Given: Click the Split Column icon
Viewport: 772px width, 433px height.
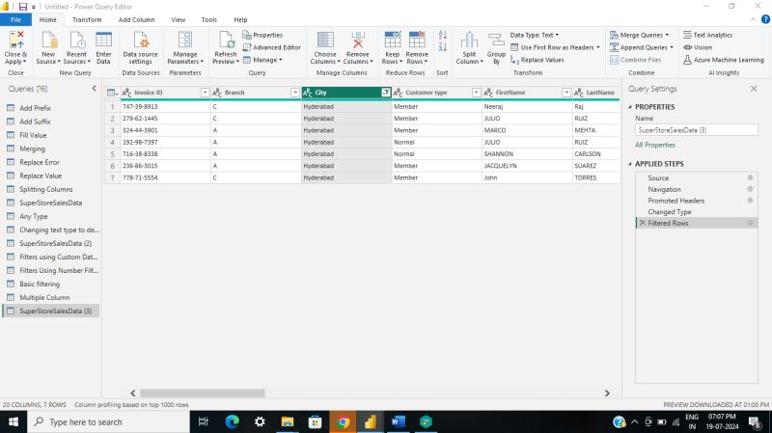Looking at the screenshot, I should [x=469, y=41].
